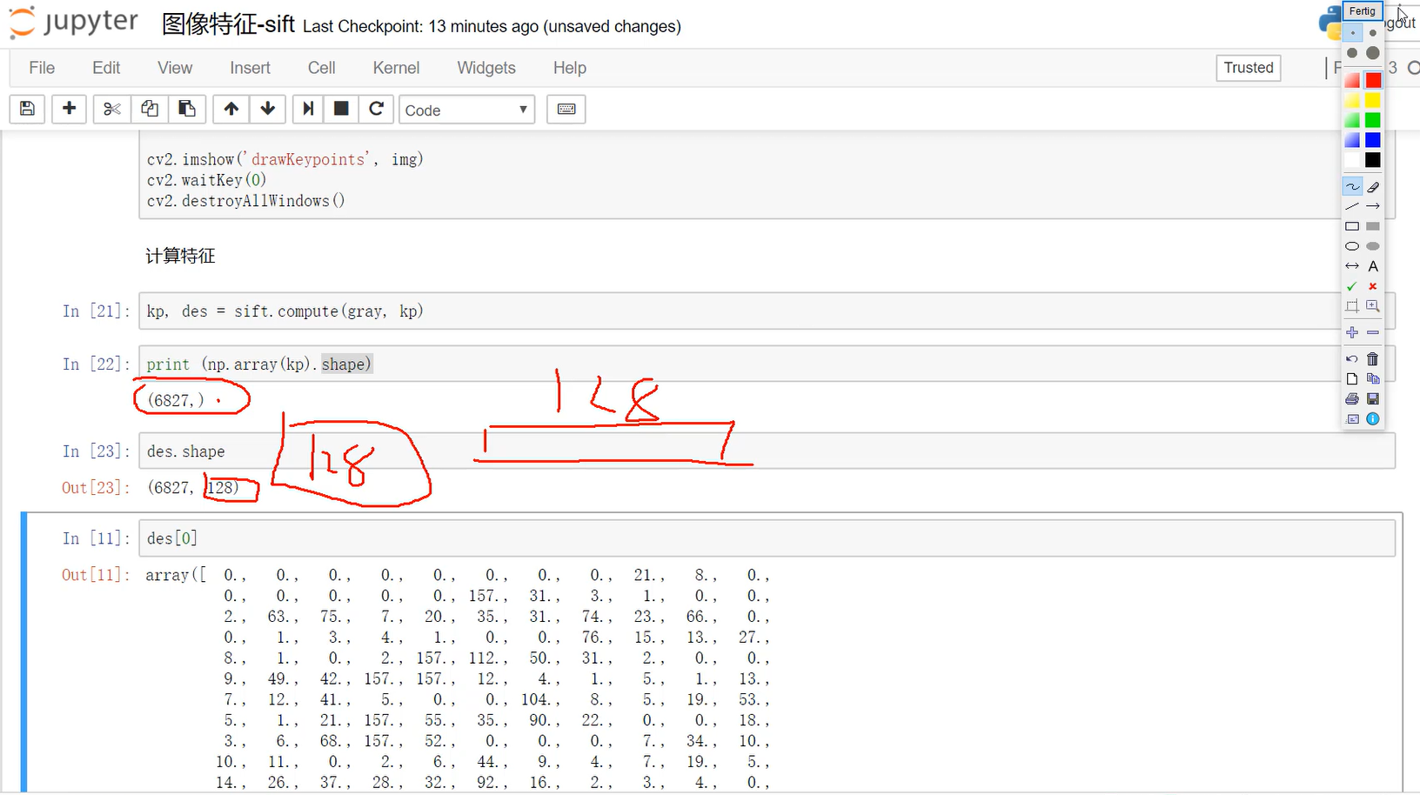Click the Trusted notebook button

(x=1249, y=68)
